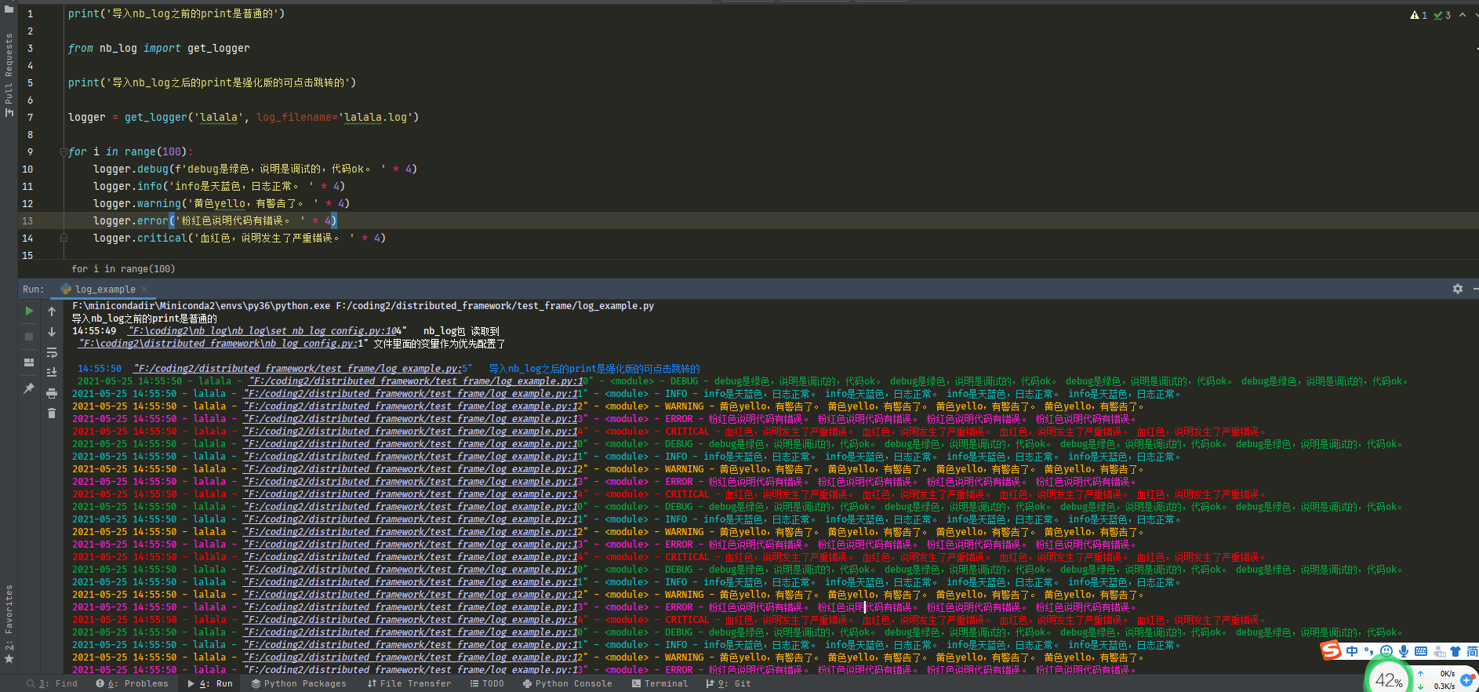Screen dimensions: 1479x692
Task: Open the Sogou input method icon
Action: pyautogui.click(x=1331, y=650)
